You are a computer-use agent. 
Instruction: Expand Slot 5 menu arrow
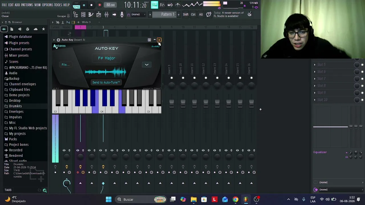click(315, 65)
